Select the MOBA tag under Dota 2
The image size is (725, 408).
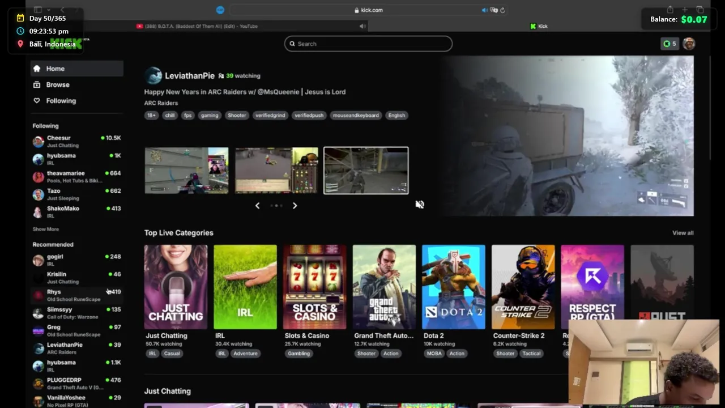(433, 354)
